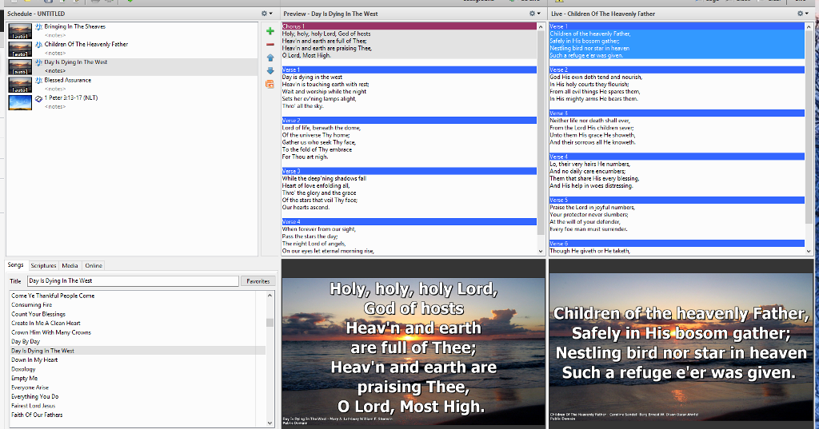819x429 pixels.
Task: Click scroll down arrow in Preview slide list
Action: (x=541, y=251)
